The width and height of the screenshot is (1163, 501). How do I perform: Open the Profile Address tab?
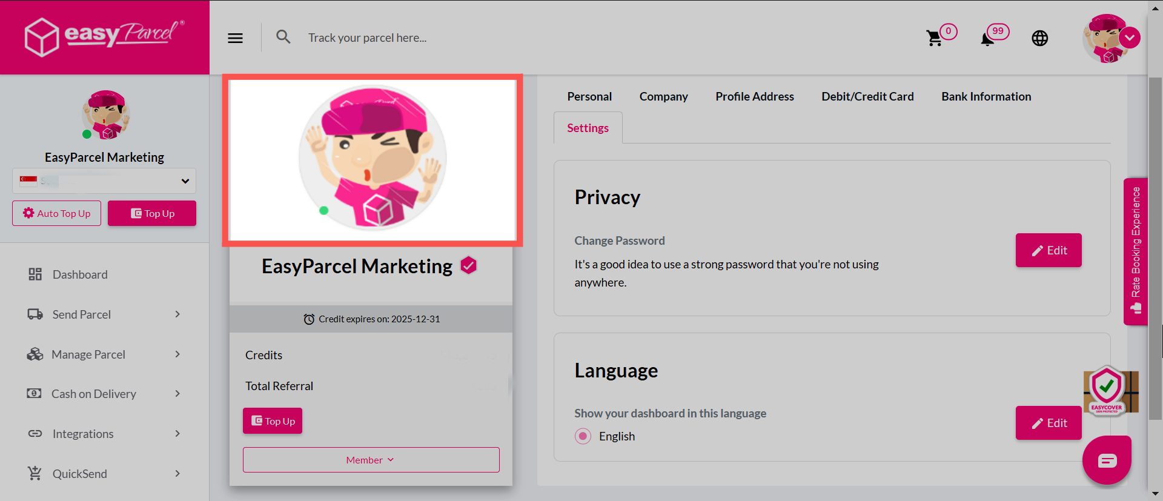coord(755,96)
